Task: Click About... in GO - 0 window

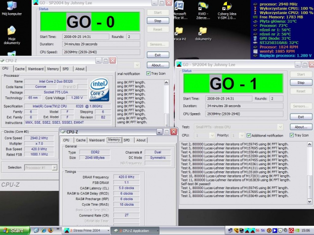Action: coord(158,65)
